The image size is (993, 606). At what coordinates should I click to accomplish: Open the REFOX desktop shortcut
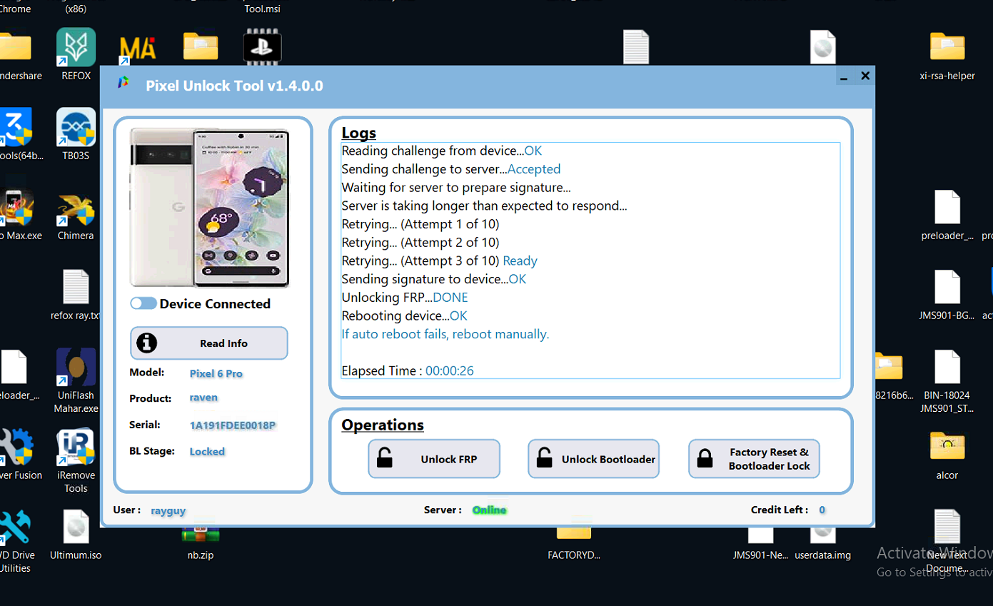[76, 48]
